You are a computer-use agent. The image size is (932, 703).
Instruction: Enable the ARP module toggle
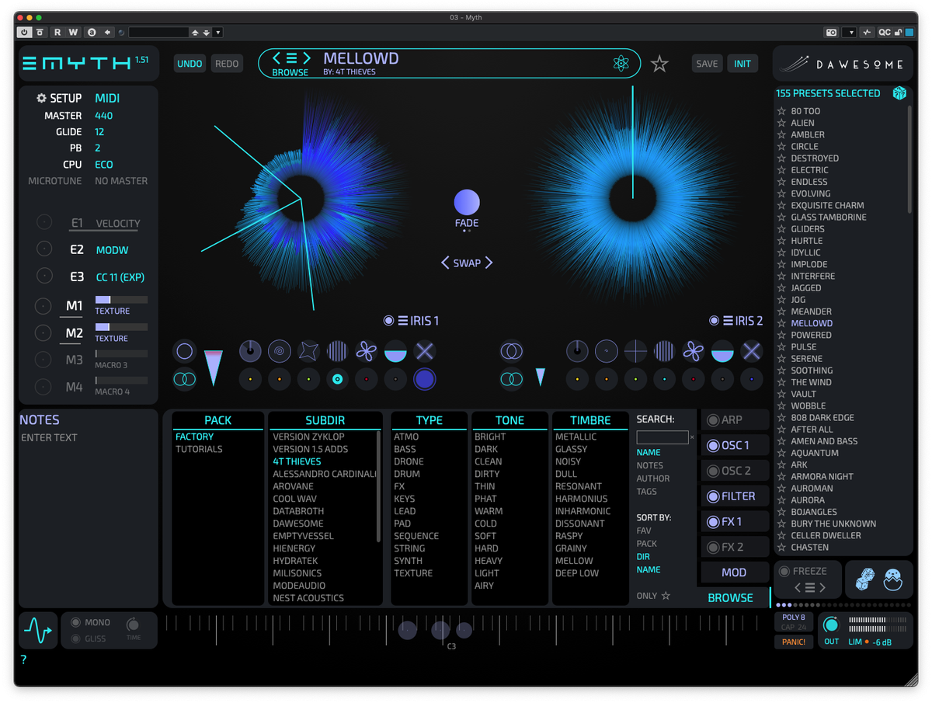pyautogui.click(x=712, y=420)
